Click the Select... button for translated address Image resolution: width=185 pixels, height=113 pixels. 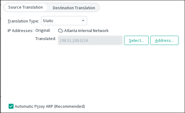(136, 40)
